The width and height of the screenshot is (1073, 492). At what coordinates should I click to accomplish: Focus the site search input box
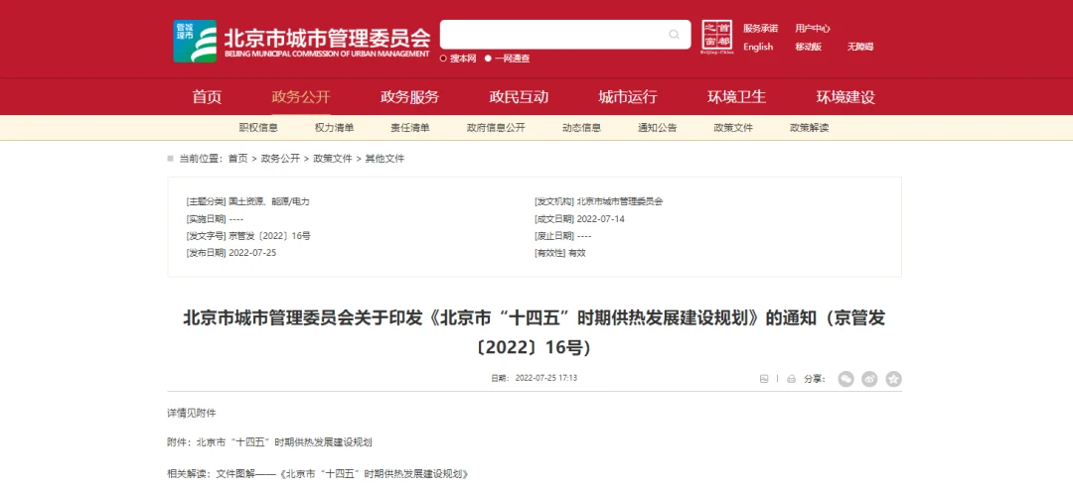pyautogui.click(x=551, y=35)
